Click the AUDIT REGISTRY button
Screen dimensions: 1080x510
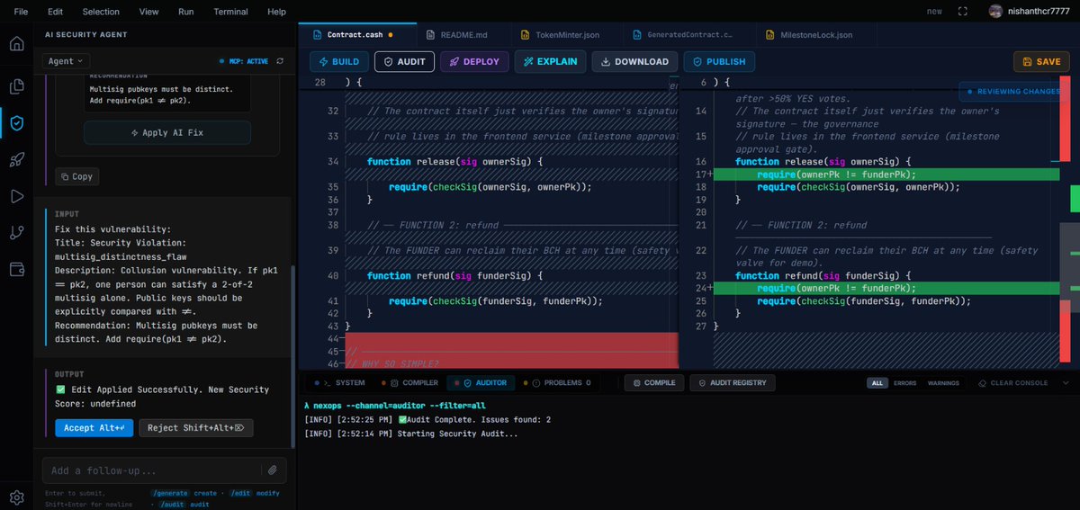[732, 382]
